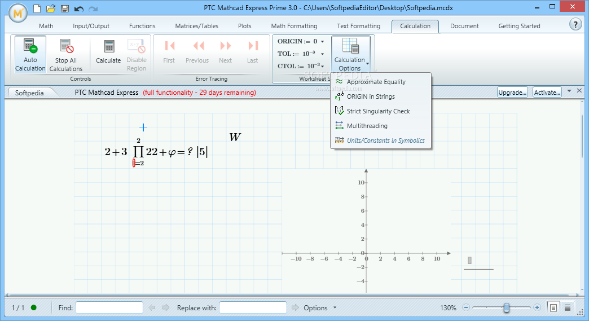Open the Plots ribbon tab

pos(244,26)
